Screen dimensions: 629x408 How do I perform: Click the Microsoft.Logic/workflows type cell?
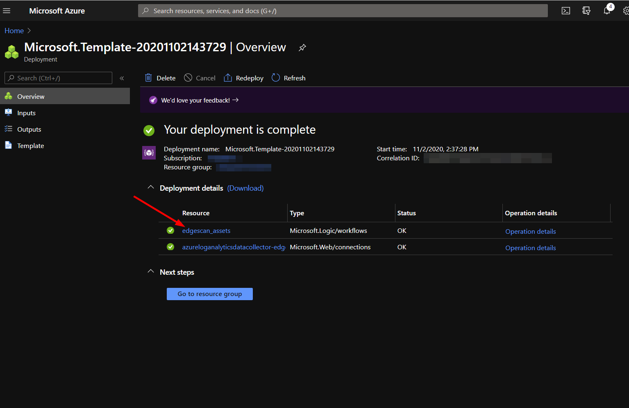329,231
